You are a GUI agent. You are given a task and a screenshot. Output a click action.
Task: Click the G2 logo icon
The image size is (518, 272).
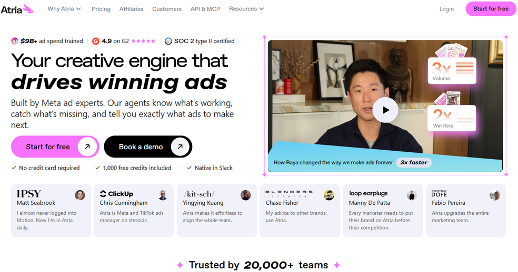(x=96, y=41)
